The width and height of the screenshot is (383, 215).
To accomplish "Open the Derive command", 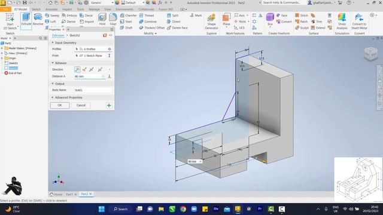I will (68, 21).
